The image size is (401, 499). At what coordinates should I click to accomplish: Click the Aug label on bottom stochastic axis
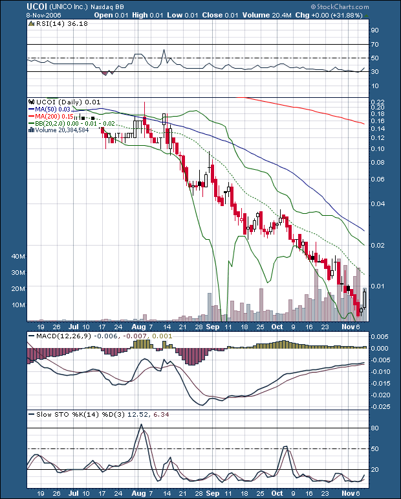138,493
